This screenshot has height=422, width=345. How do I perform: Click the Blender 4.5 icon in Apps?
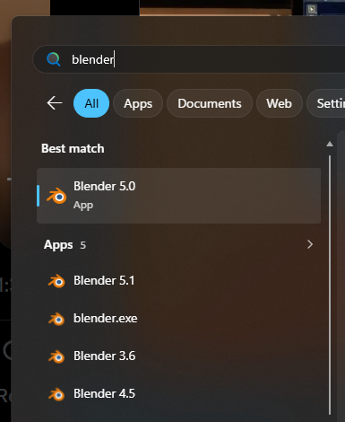point(56,394)
